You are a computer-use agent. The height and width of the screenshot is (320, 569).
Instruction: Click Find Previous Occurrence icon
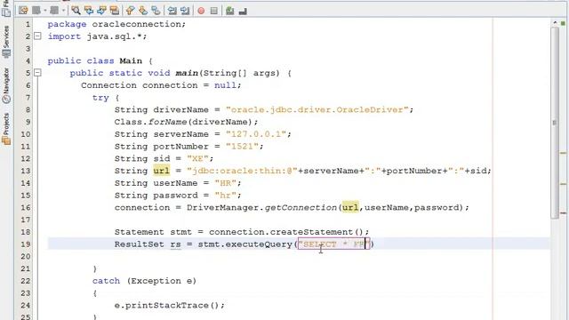coord(89,11)
